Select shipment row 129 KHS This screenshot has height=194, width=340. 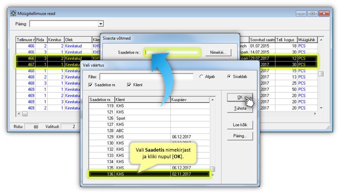tap(149, 137)
